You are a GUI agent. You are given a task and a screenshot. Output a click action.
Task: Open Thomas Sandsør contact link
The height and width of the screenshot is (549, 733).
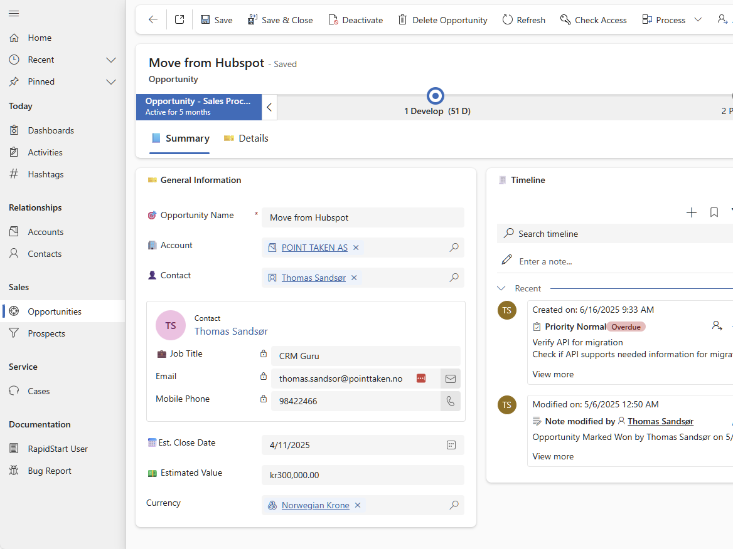314,278
